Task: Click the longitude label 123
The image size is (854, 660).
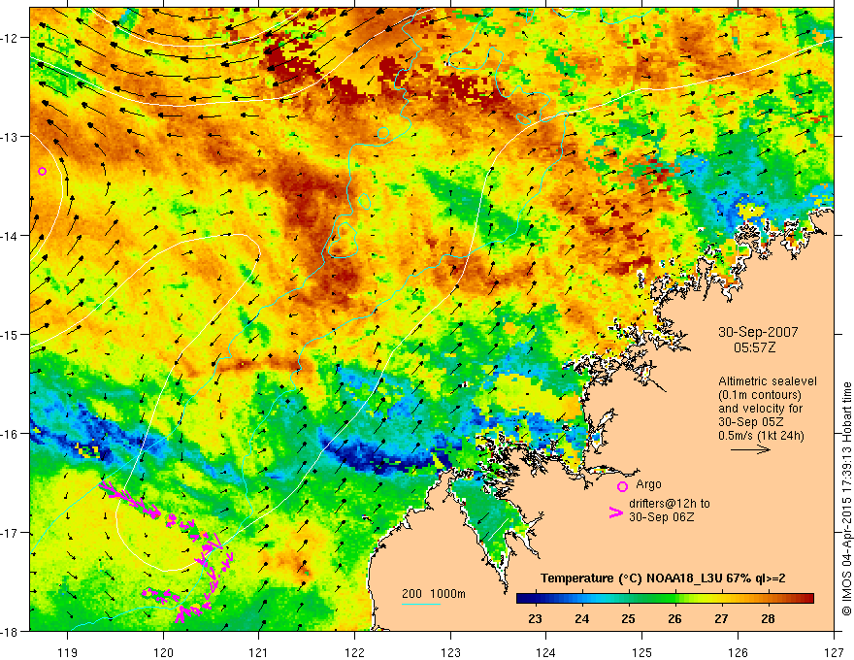Action: click(x=450, y=652)
